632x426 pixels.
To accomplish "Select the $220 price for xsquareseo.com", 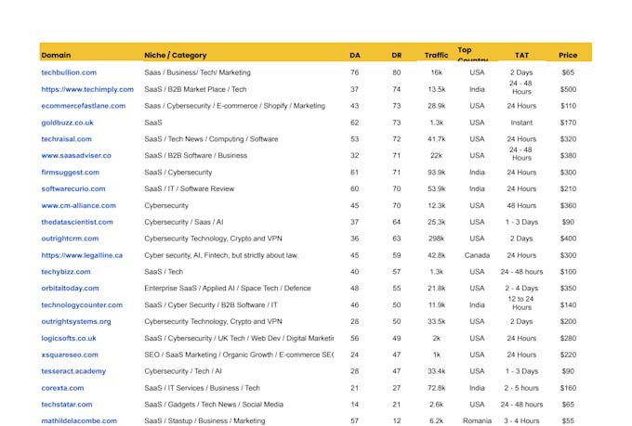I will [x=568, y=355].
